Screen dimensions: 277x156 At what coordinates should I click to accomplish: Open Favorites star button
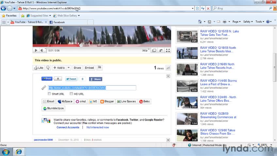[9, 16]
